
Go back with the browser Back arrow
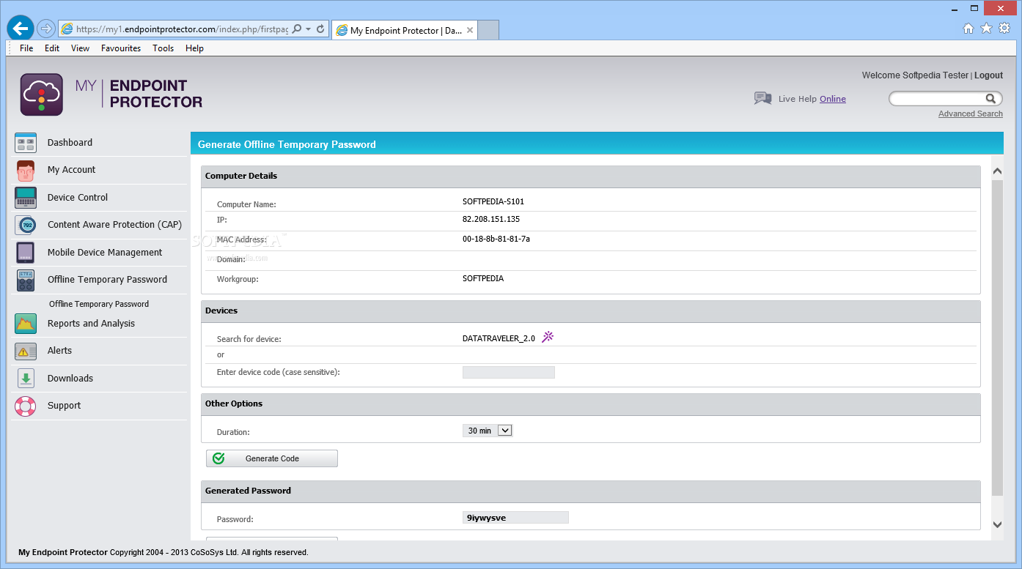tap(20, 29)
